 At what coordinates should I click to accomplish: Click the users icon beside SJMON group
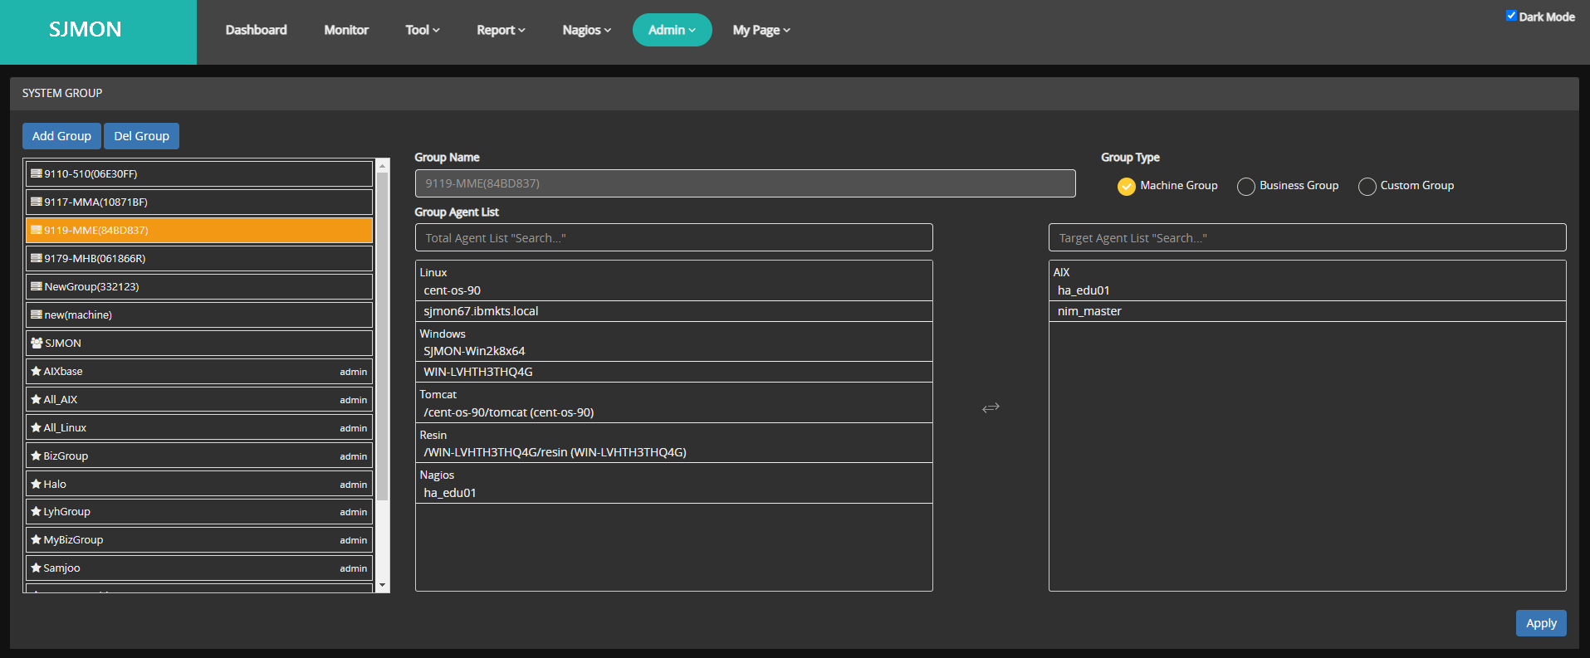click(x=36, y=343)
